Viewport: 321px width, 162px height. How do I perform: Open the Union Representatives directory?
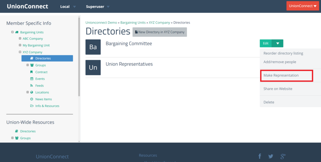click(x=129, y=64)
